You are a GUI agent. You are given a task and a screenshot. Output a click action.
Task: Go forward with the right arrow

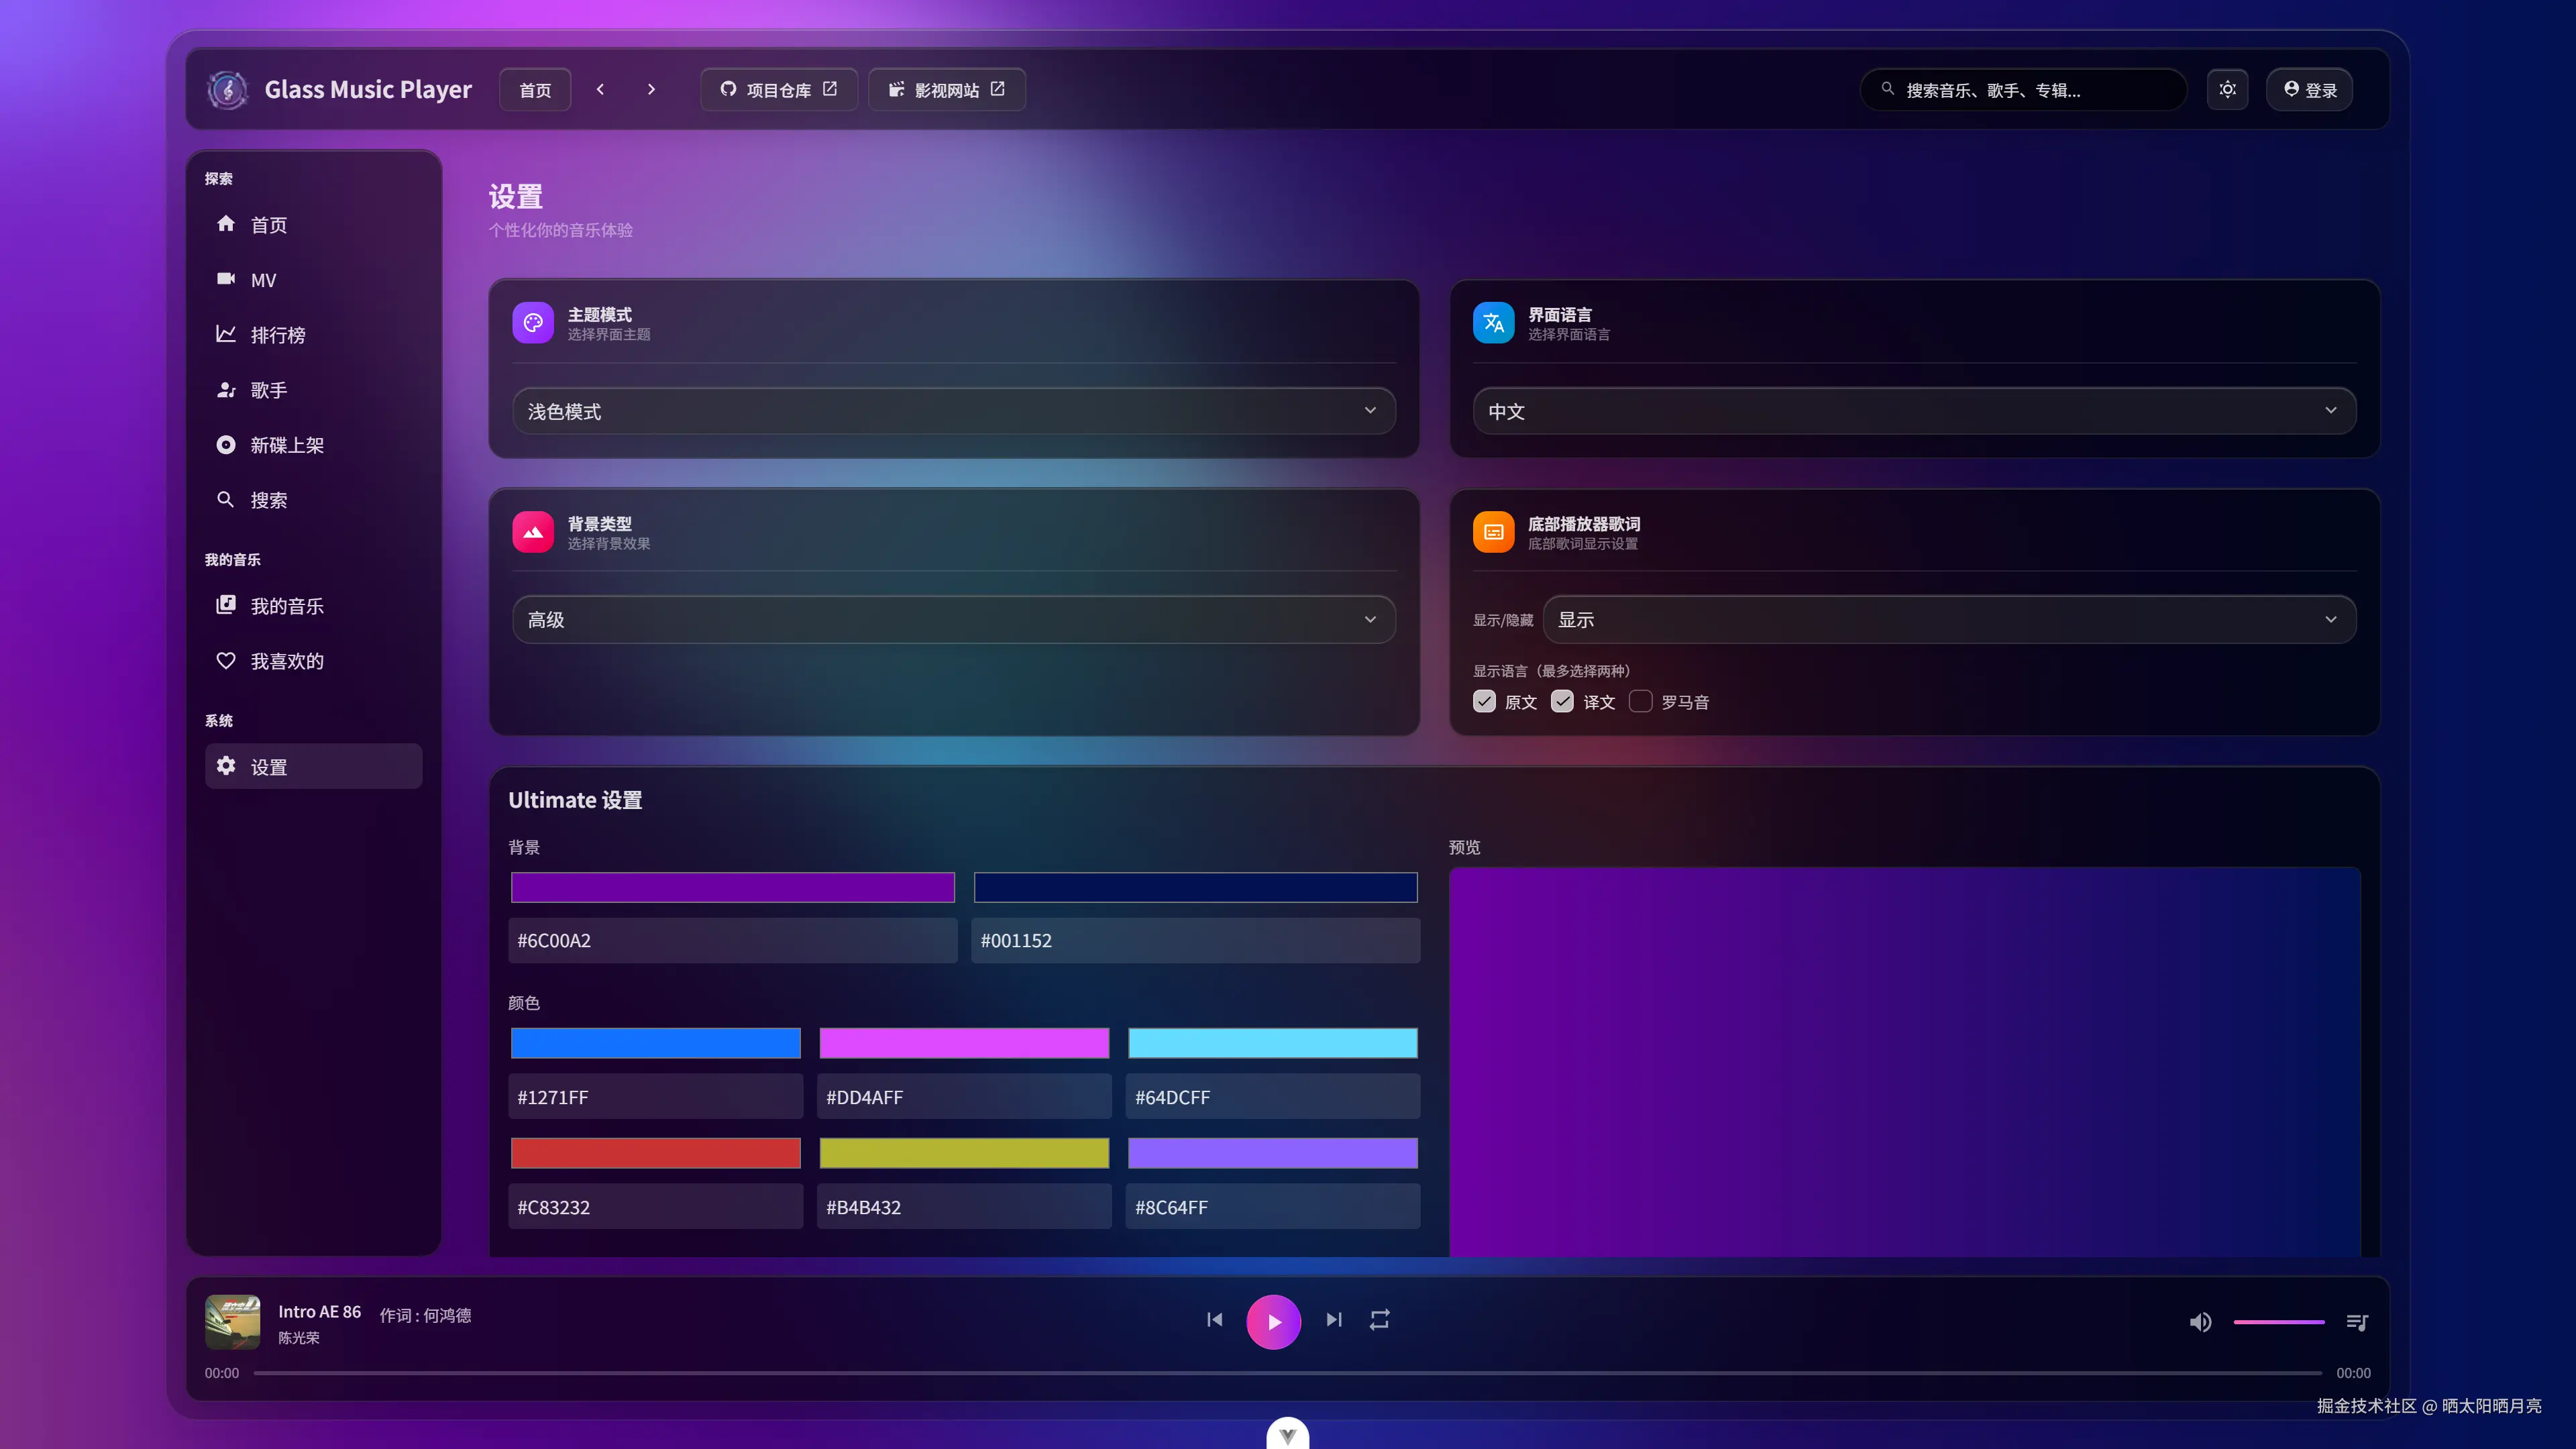point(651,90)
